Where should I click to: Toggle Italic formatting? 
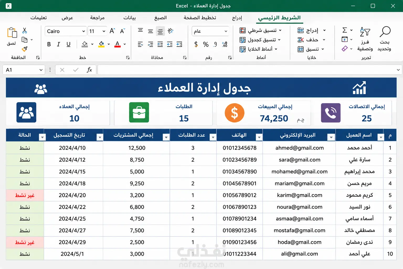tap(58, 44)
